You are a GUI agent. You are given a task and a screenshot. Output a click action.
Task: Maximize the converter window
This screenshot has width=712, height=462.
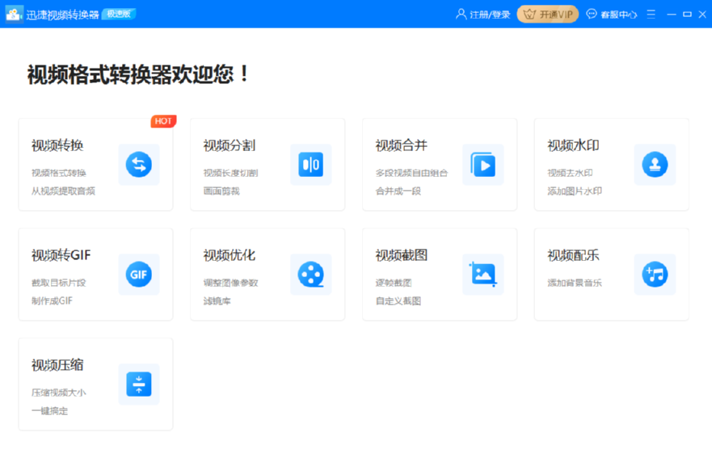[687, 14]
